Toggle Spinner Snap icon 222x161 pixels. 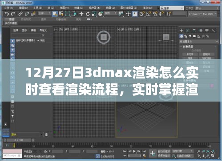click(161, 14)
